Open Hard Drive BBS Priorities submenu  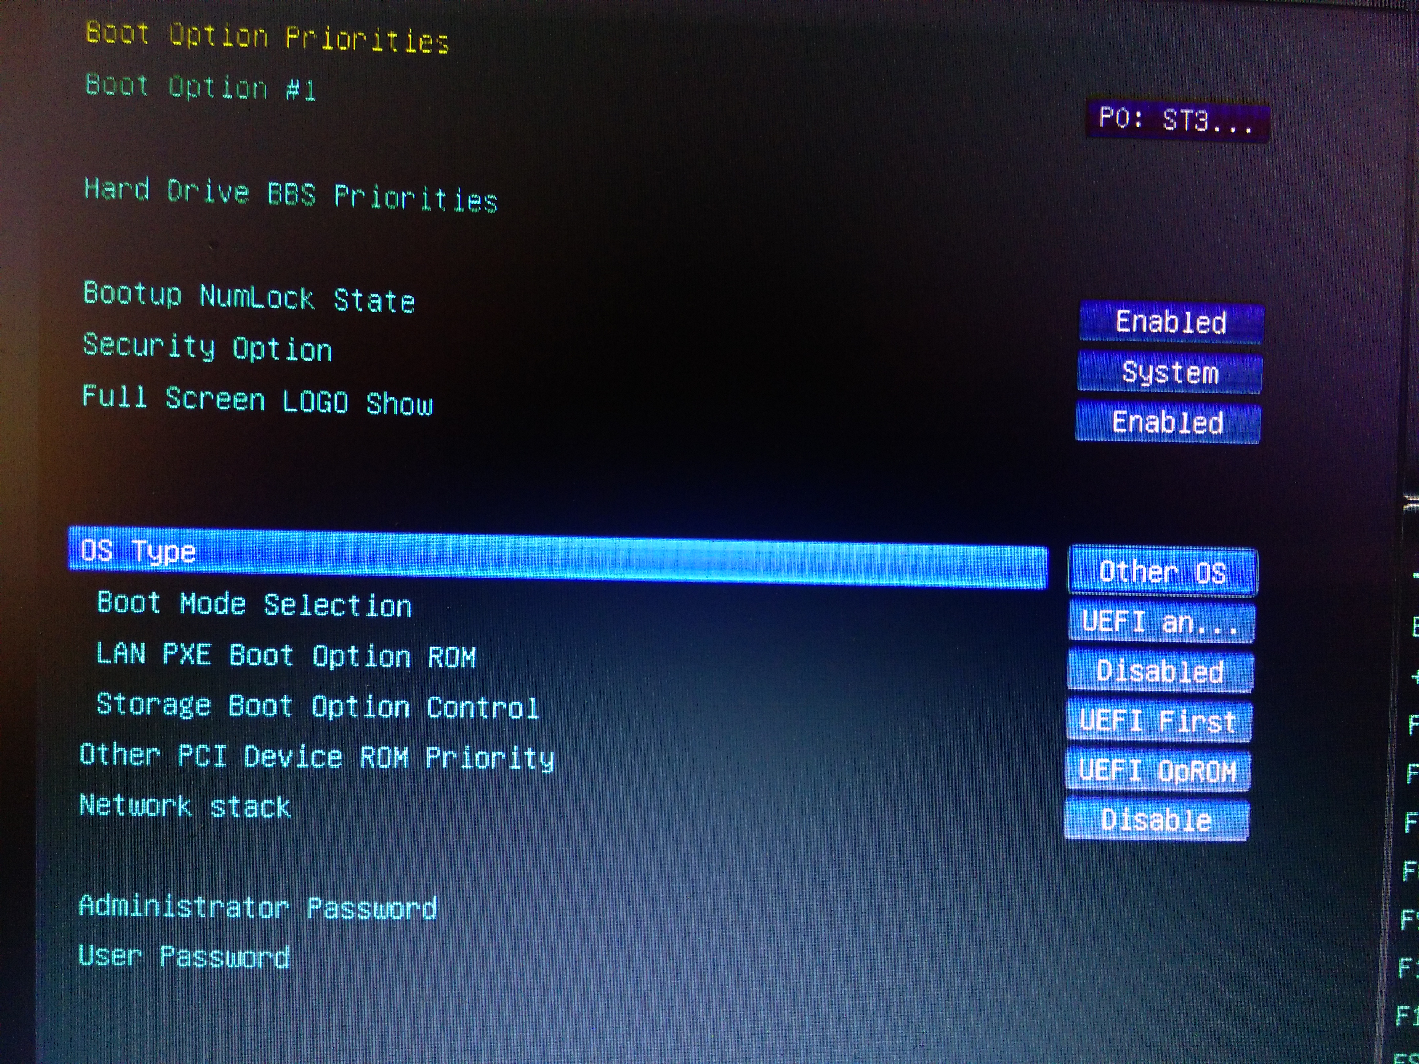click(291, 195)
